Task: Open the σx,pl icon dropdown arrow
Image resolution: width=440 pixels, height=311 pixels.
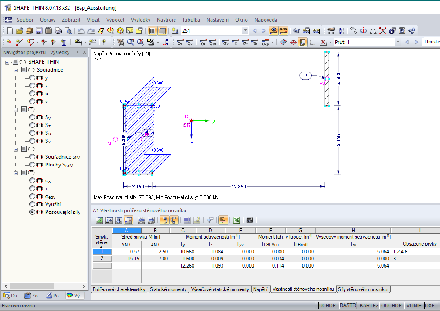Action: [x=273, y=42]
